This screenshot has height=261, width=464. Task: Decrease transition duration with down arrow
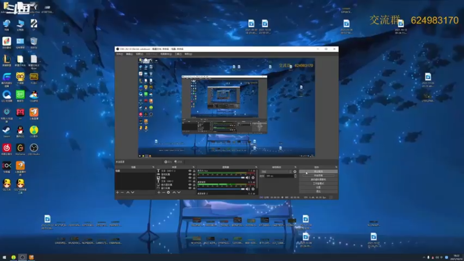tap(295, 177)
